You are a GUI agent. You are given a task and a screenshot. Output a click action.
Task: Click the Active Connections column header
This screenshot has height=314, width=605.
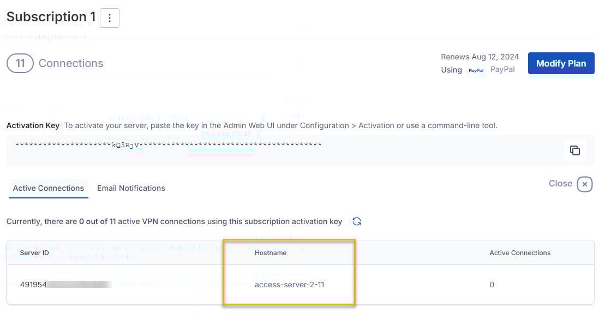[520, 252]
